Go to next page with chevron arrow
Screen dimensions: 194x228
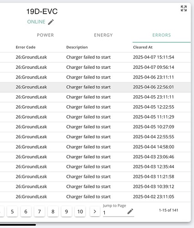(x=95, y=212)
